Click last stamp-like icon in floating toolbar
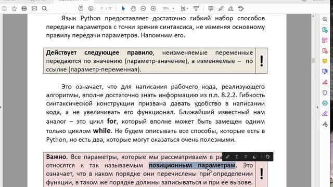Image resolution: width=333 pixels, height=187 pixels. (267, 157)
